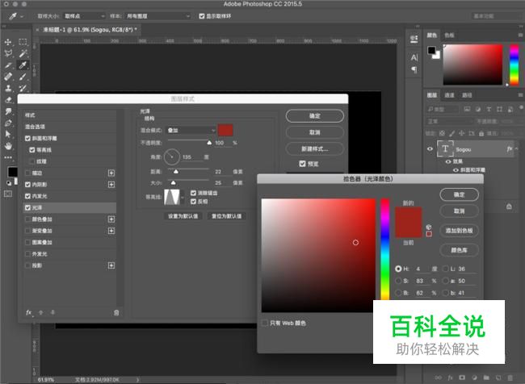Screen dimensions: 525x384
Task: Click the lock-all padlock icon in Layers panel
Action: click(x=481, y=133)
